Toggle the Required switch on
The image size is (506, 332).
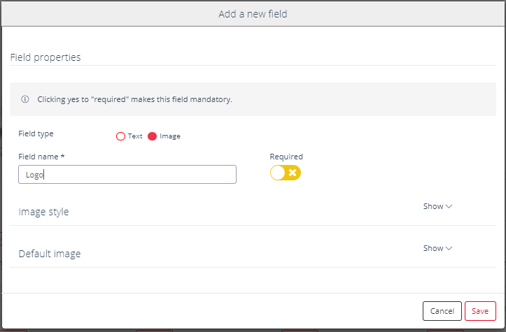click(286, 173)
